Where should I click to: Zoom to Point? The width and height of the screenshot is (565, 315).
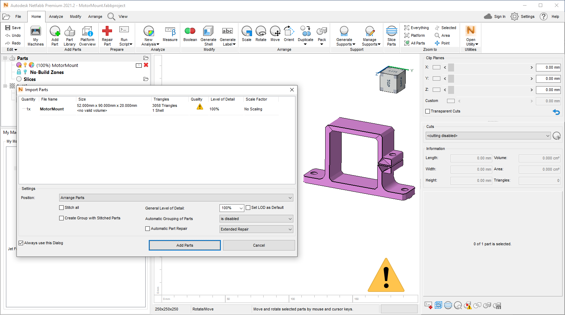pos(442,43)
